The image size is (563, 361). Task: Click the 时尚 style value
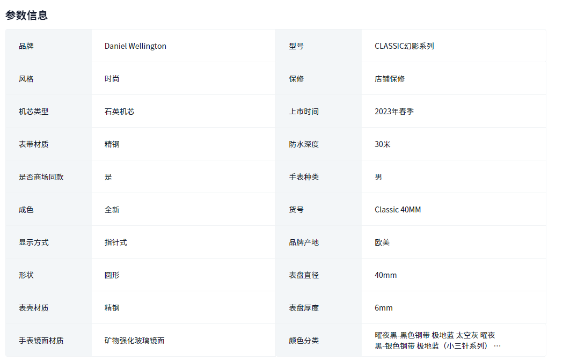tap(112, 79)
